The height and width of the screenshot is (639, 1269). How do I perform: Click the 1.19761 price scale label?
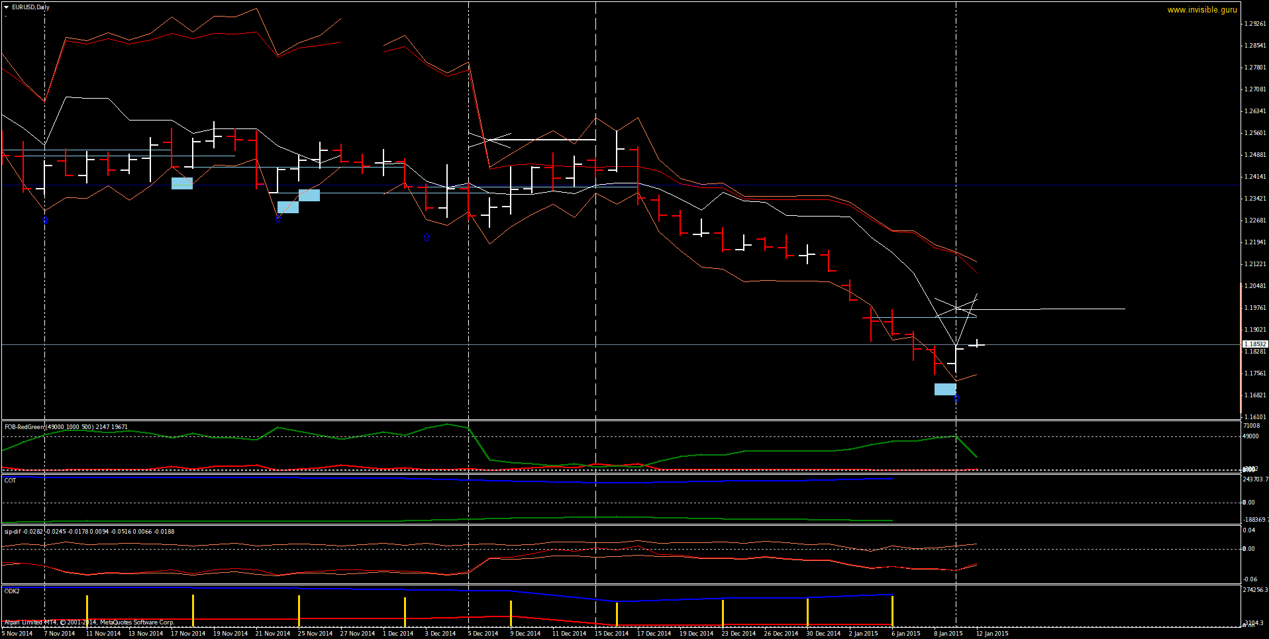click(1255, 308)
